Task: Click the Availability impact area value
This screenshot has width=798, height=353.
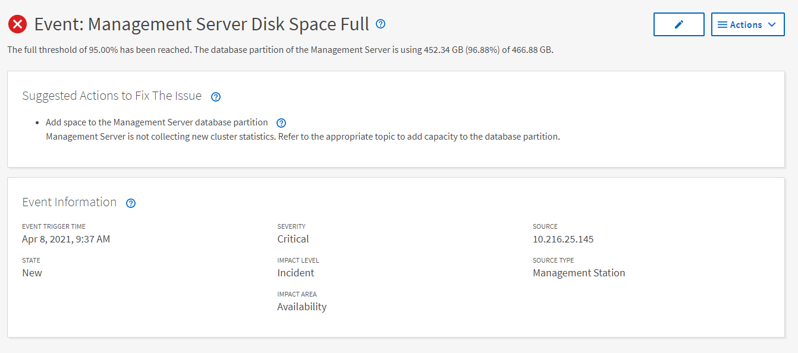Action: pyautogui.click(x=301, y=307)
